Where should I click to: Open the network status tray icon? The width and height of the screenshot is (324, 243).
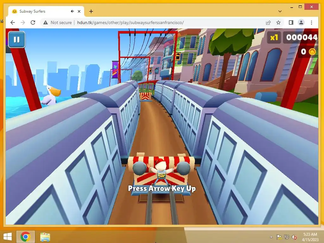tap(286, 237)
